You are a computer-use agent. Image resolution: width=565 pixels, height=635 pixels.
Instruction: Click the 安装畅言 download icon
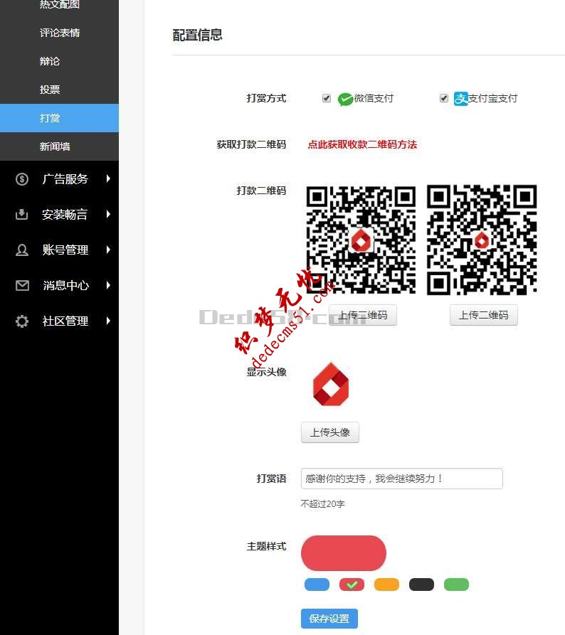pyautogui.click(x=22, y=214)
